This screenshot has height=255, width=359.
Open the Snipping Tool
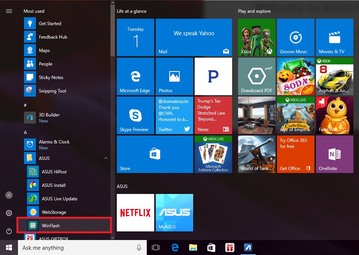(x=66, y=91)
